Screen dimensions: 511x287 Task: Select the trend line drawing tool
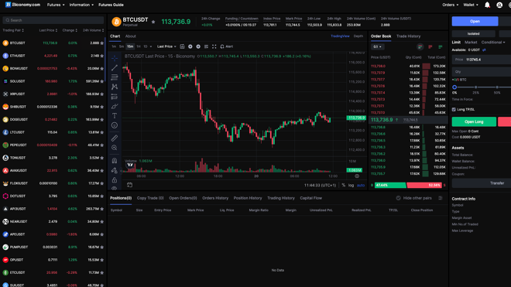coord(115,68)
